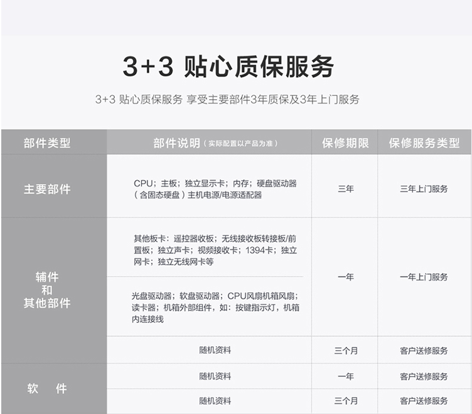Screen dimensions: 472x414
Task: Select the "部件说明" column header
Action: click(176, 143)
